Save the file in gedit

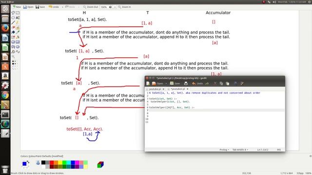(x=175, y=84)
